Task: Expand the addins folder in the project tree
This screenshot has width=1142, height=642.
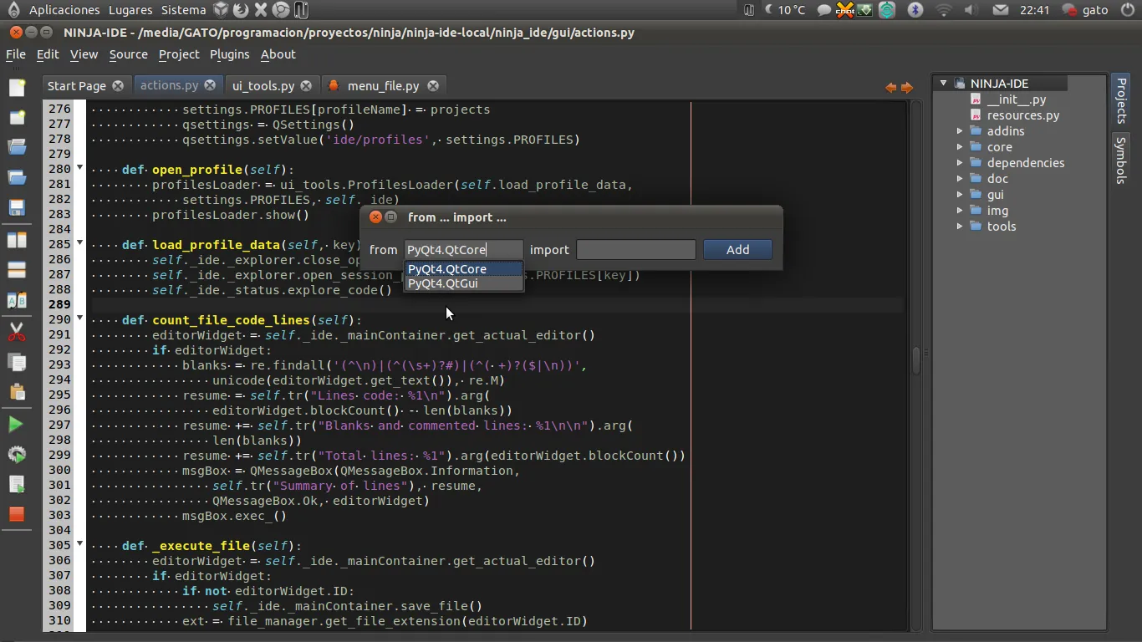Action: click(960, 131)
